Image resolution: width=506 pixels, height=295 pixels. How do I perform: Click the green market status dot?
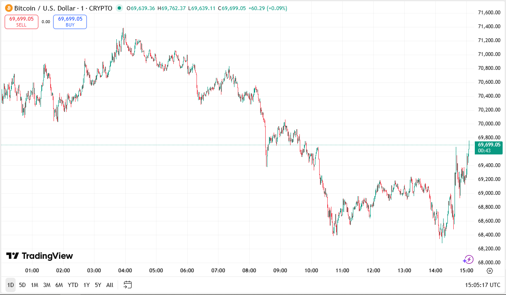coord(120,8)
